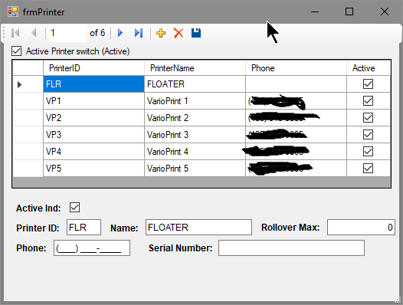Maximize the frmPrinter window
The height and width of the screenshot is (305, 403).
coord(349,11)
